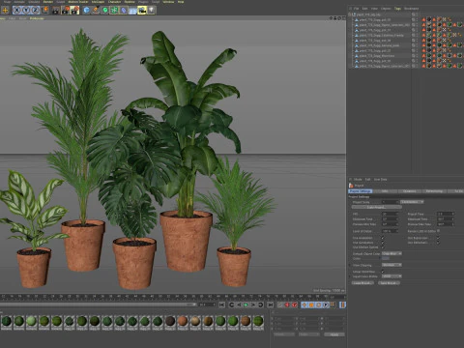Viewport: 464px width, 348px height.
Task: Open the Input Color Profile dropdown
Action: pyautogui.click(x=391, y=276)
